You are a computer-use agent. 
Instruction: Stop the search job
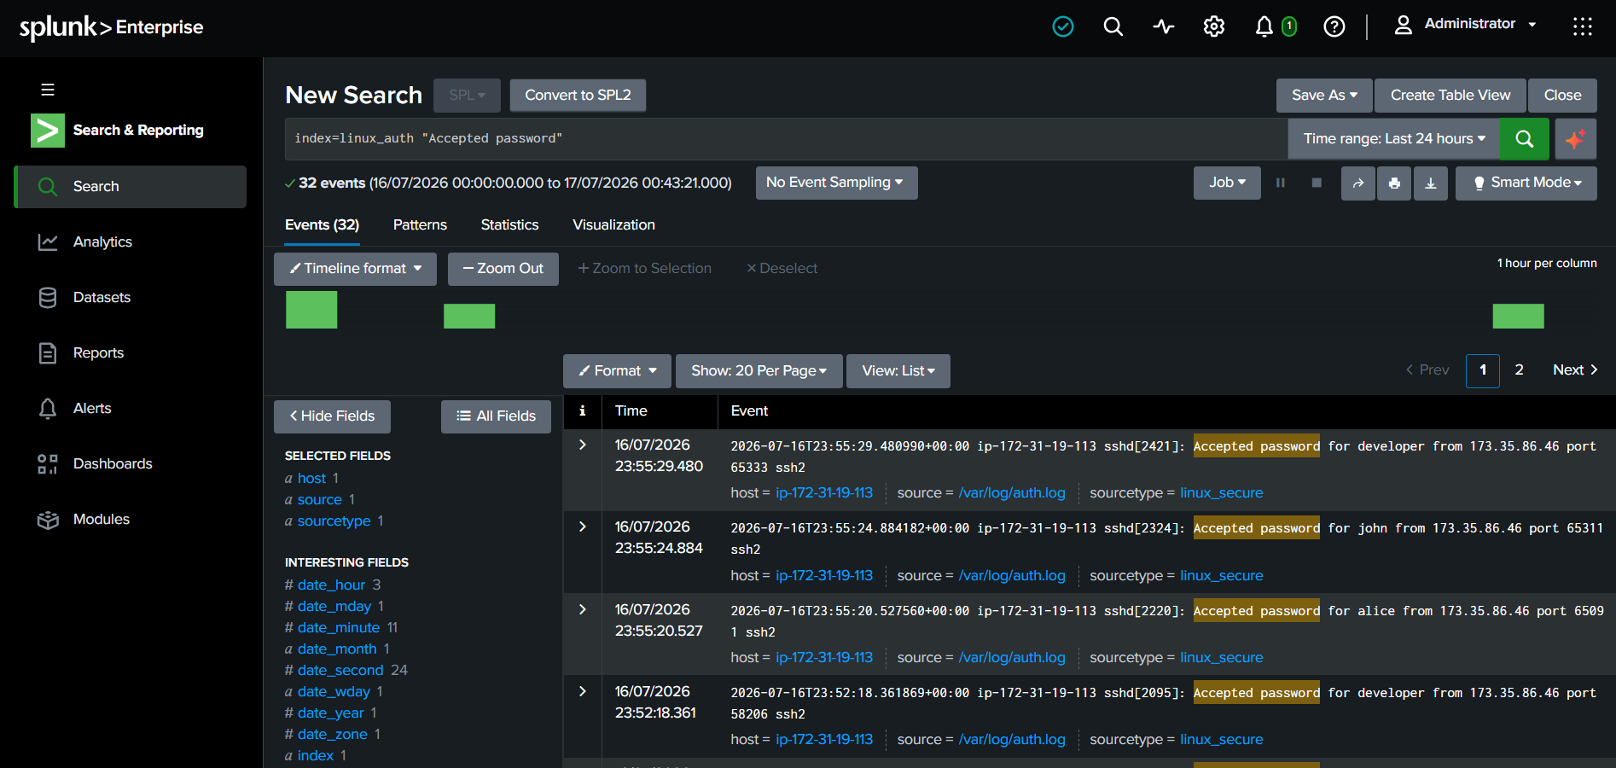click(x=1317, y=183)
